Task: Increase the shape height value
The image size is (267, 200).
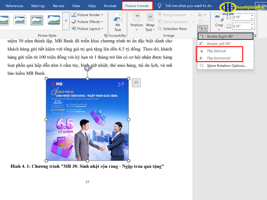Action: pyautogui.click(x=252, y=15)
